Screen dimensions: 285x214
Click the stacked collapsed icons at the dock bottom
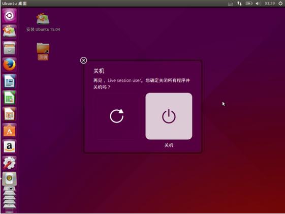(10, 200)
